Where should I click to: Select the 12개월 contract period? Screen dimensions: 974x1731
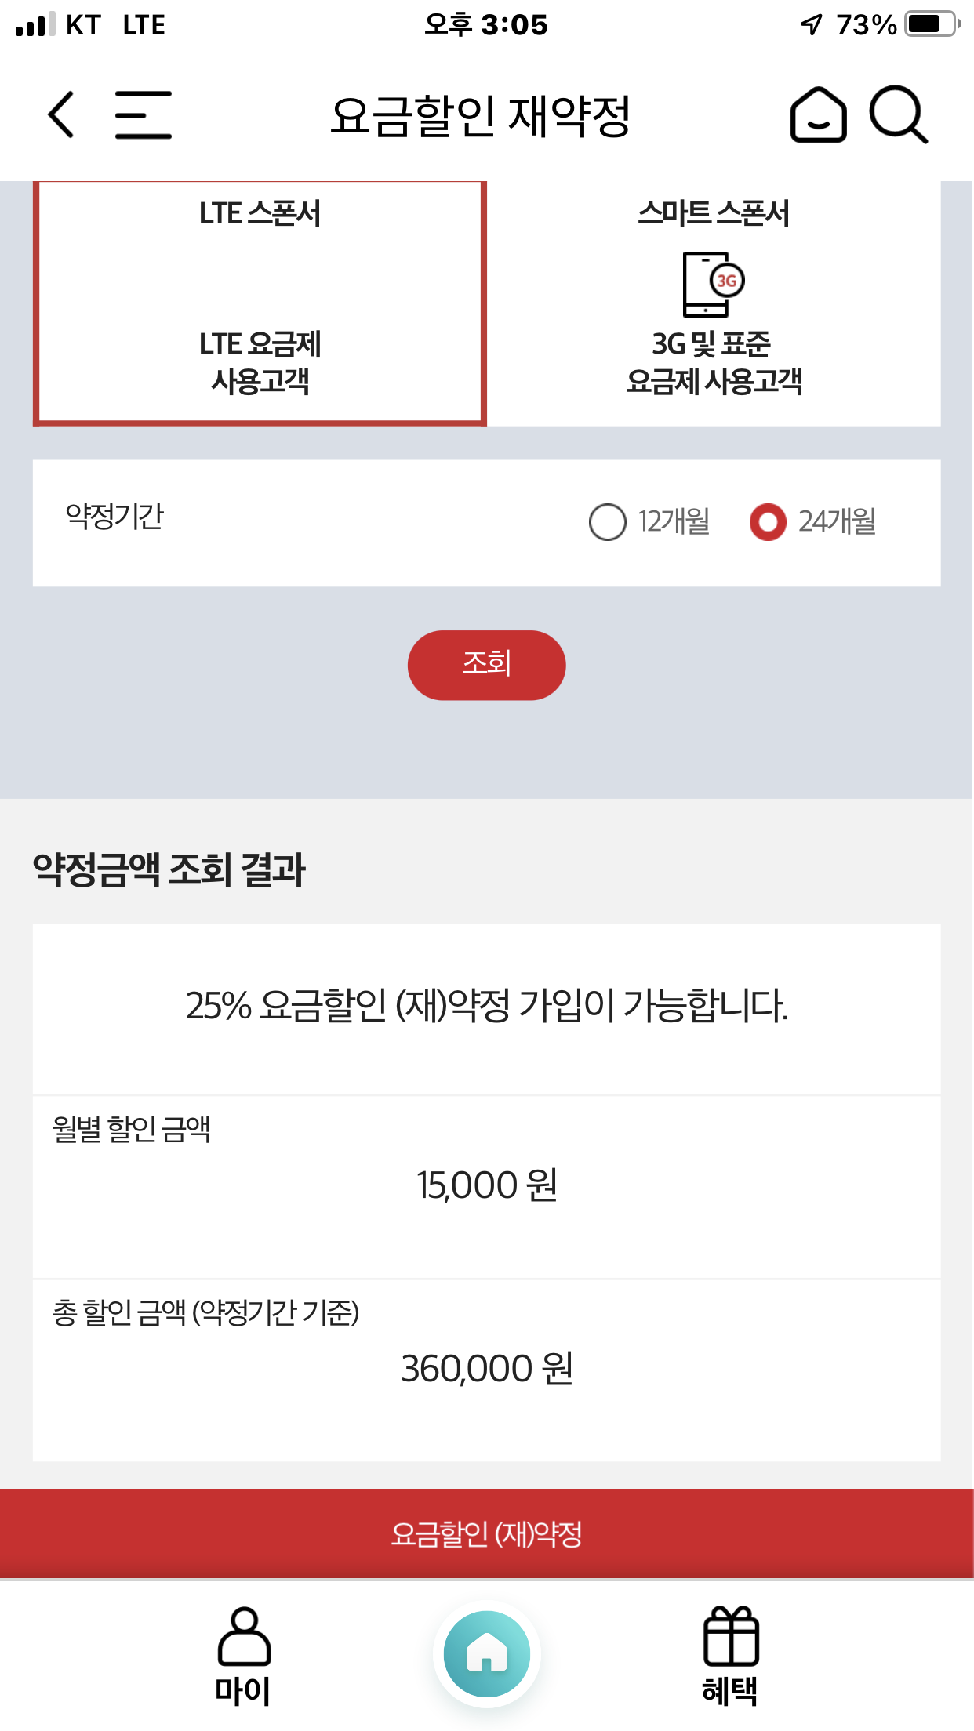(608, 522)
